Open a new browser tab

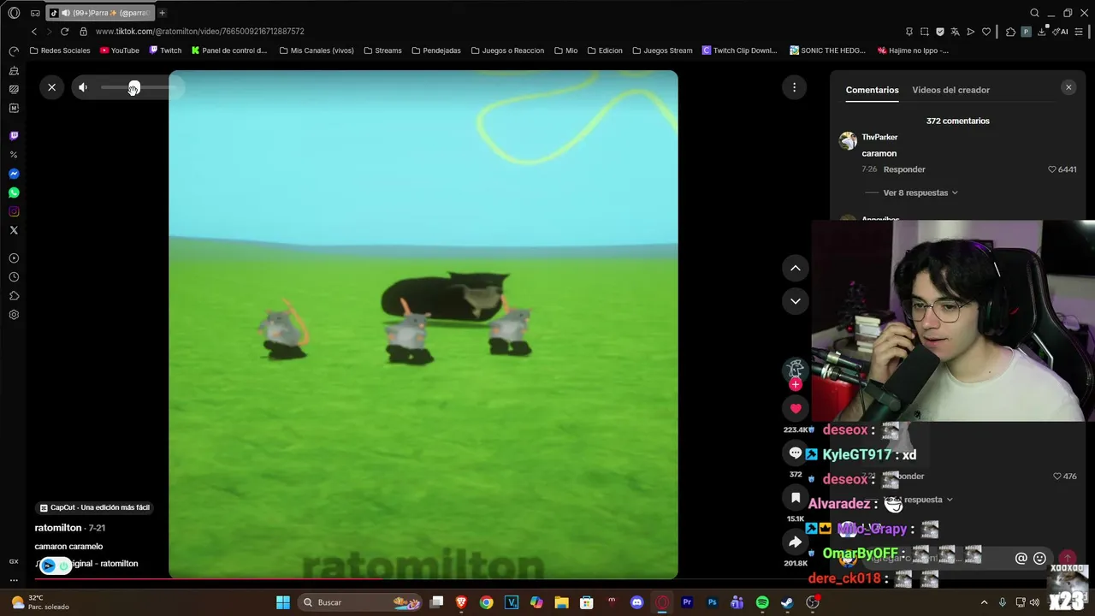tap(162, 13)
